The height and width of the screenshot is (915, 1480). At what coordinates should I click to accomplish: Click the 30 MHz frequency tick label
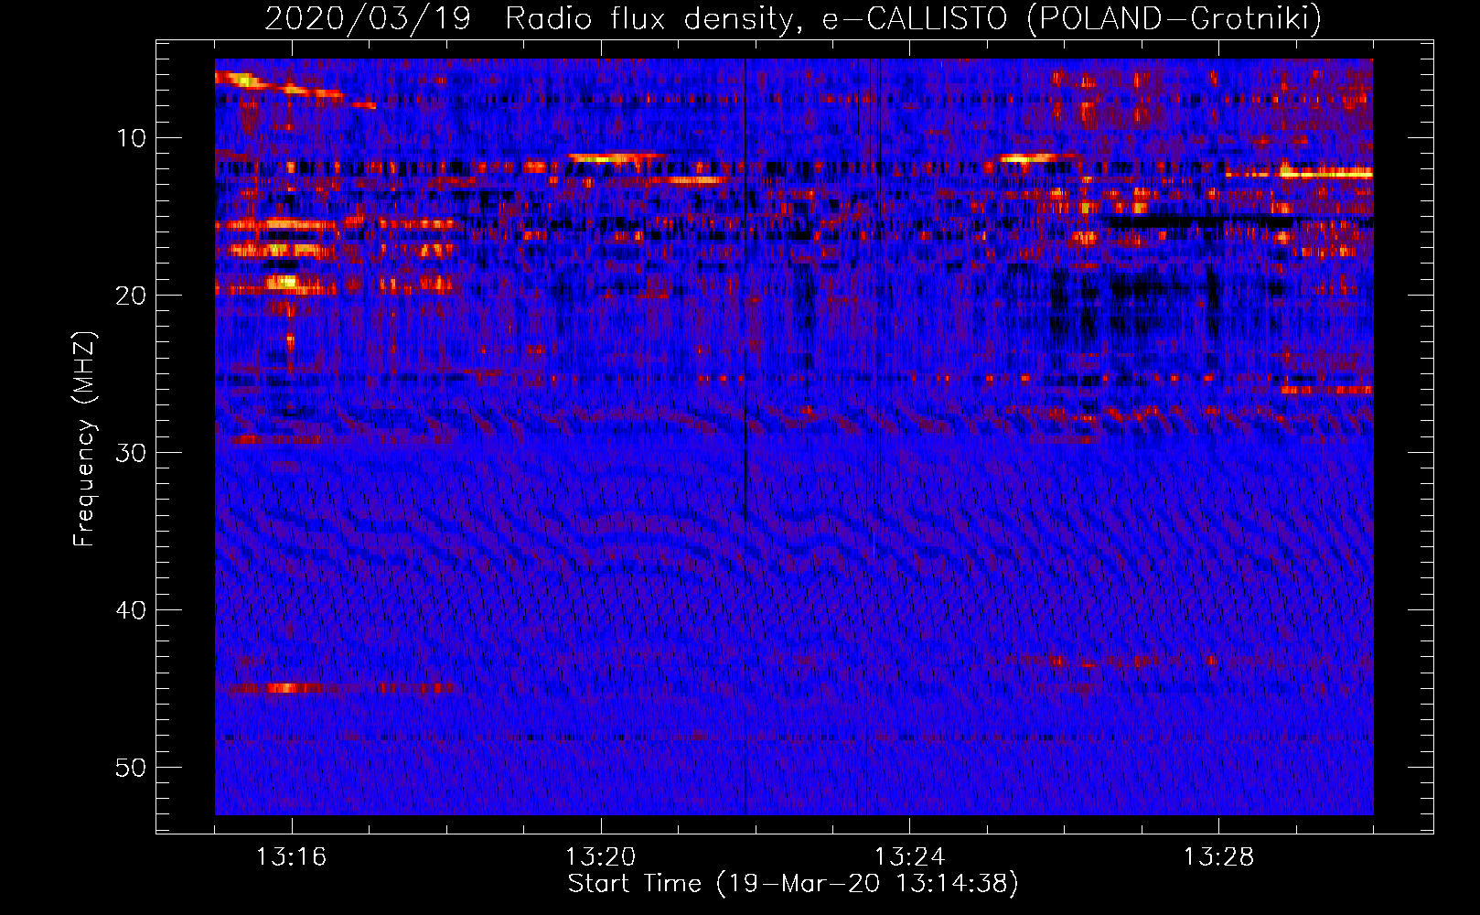pyautogui.click(x=132, y=453)
